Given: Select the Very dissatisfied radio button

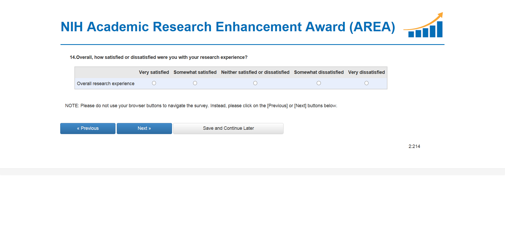Looking at the screenshot, I should click(366, 83).
